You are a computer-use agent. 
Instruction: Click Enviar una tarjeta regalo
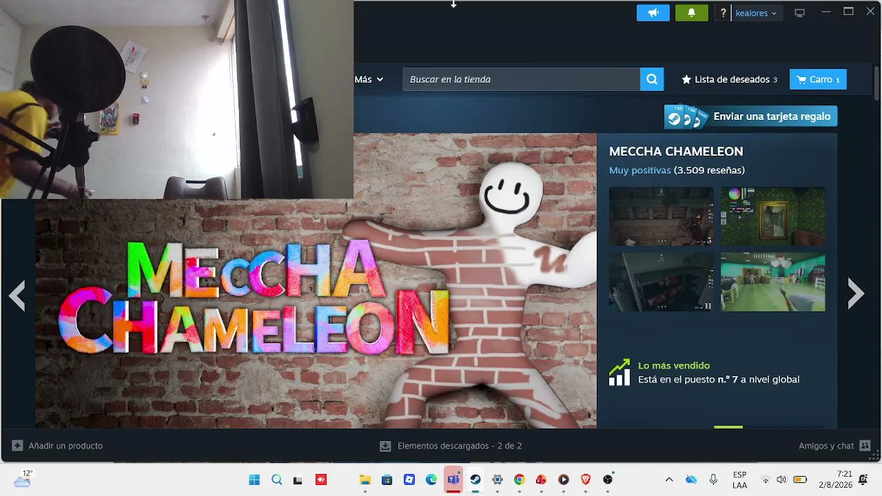(x=751, y=116)
